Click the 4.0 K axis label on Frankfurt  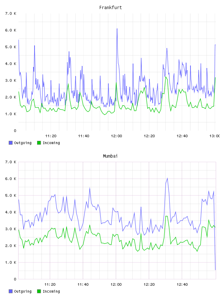(11, 64)
